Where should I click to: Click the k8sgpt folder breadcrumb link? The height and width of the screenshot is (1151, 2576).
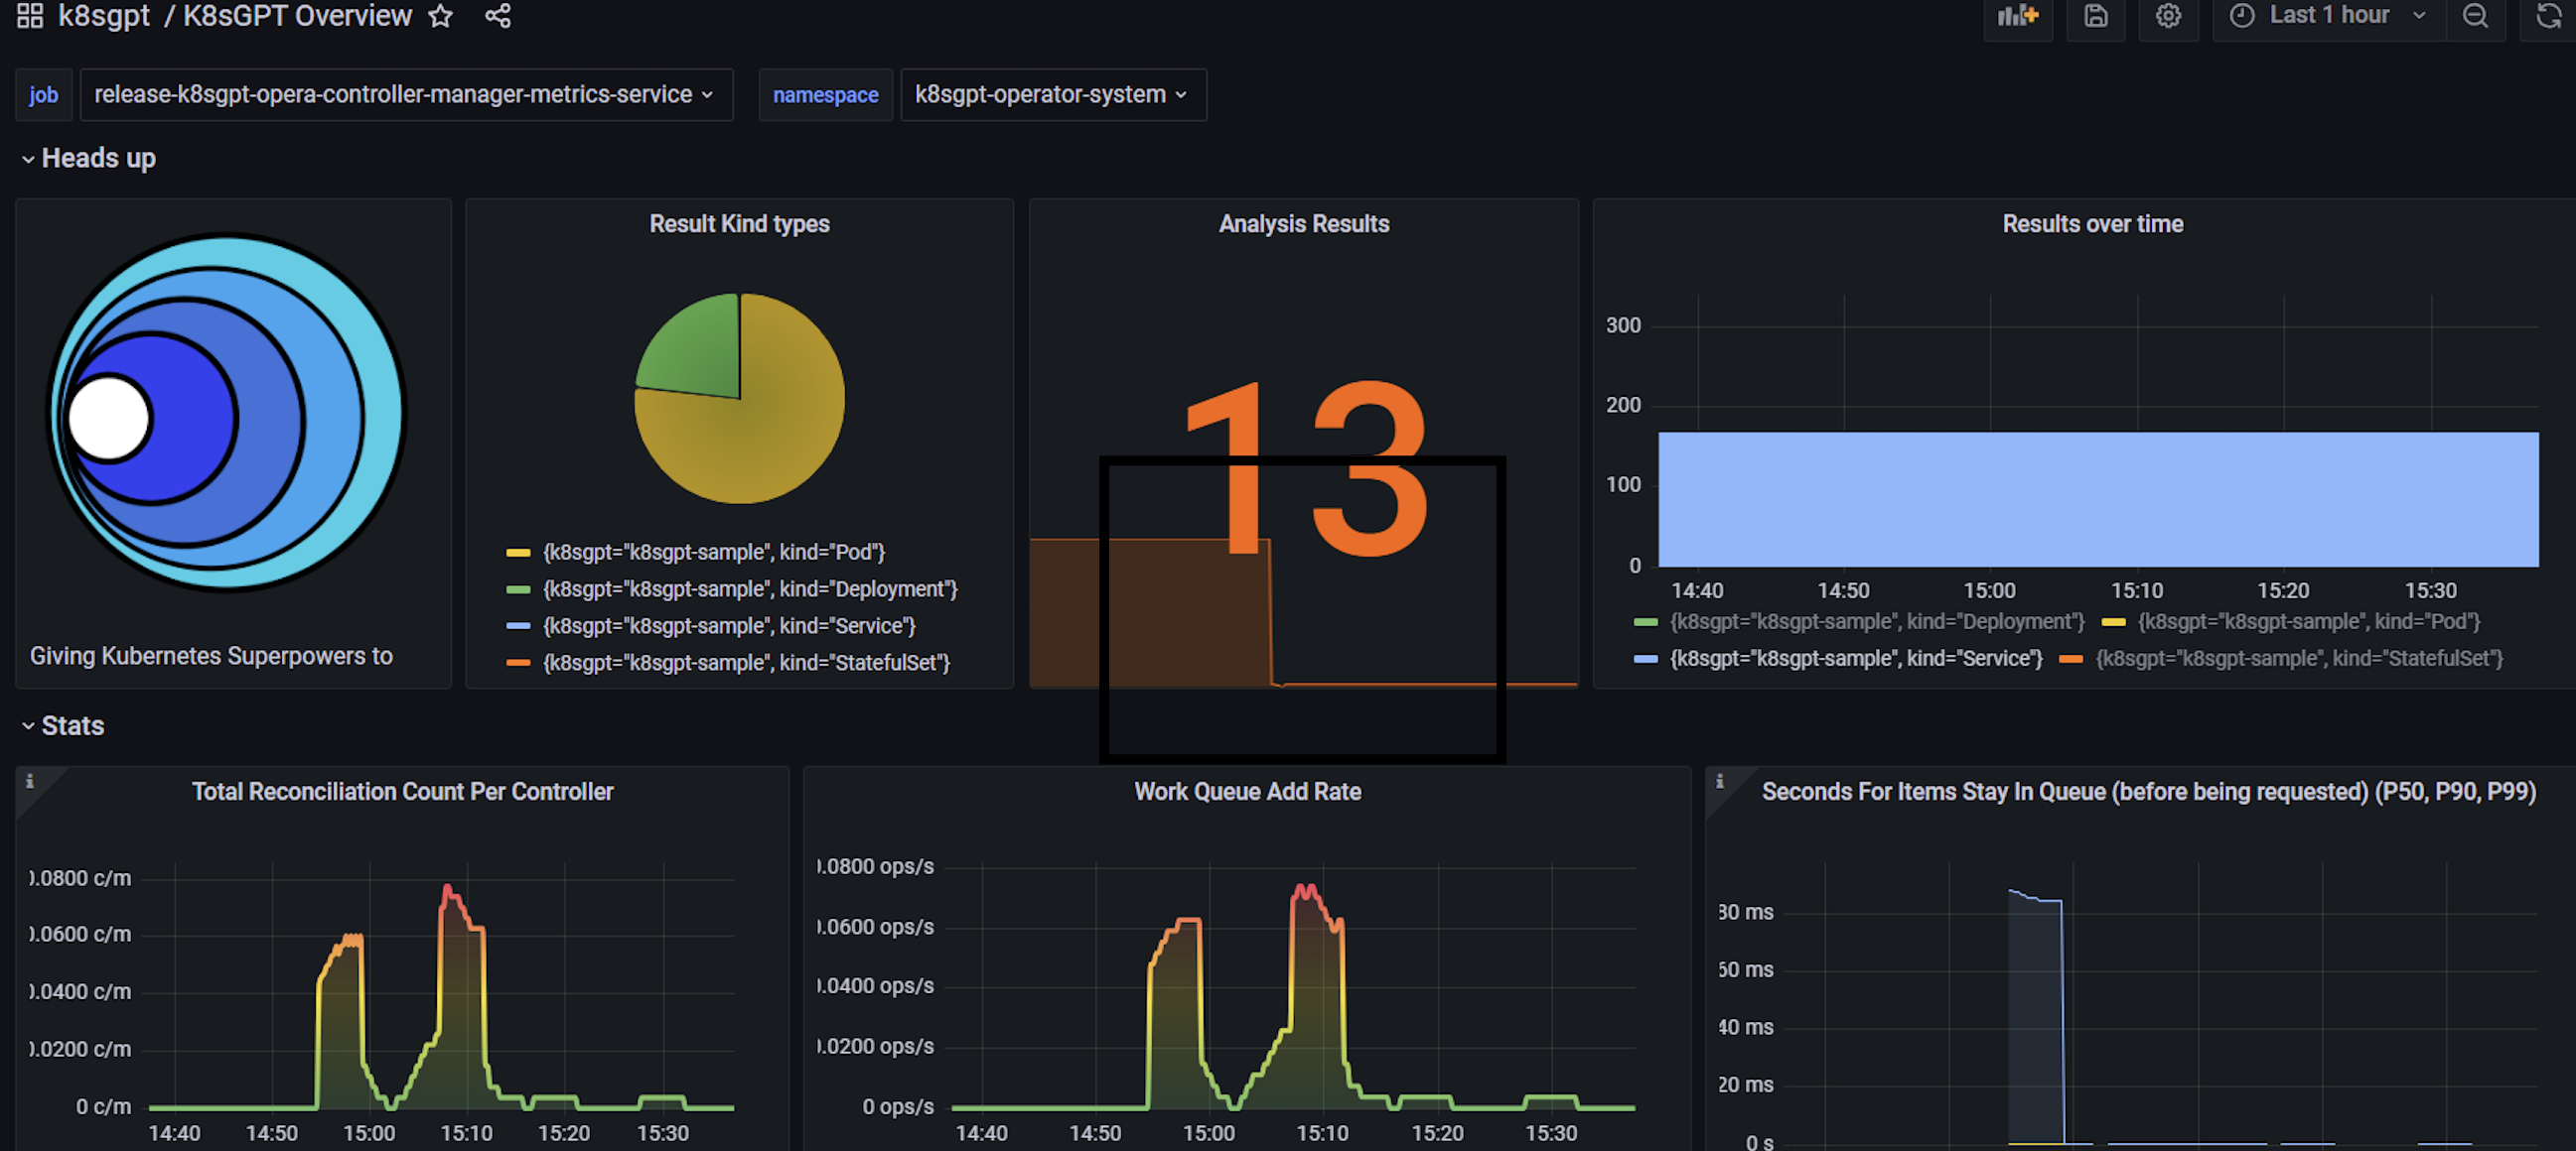[104, 16]
